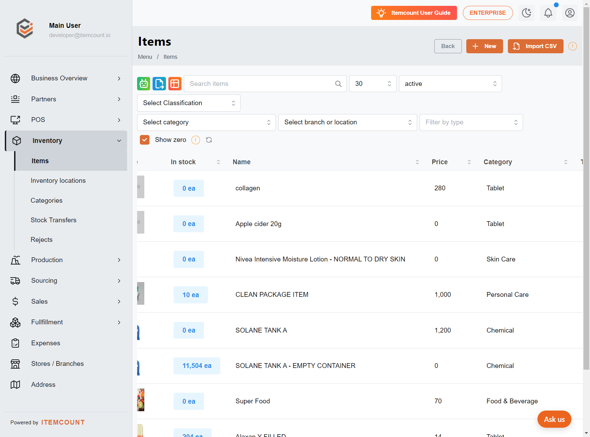The width and height of the screenshot is (590, 437).
Task: Open the page size 30 dropdown
Action: [372, 84]
